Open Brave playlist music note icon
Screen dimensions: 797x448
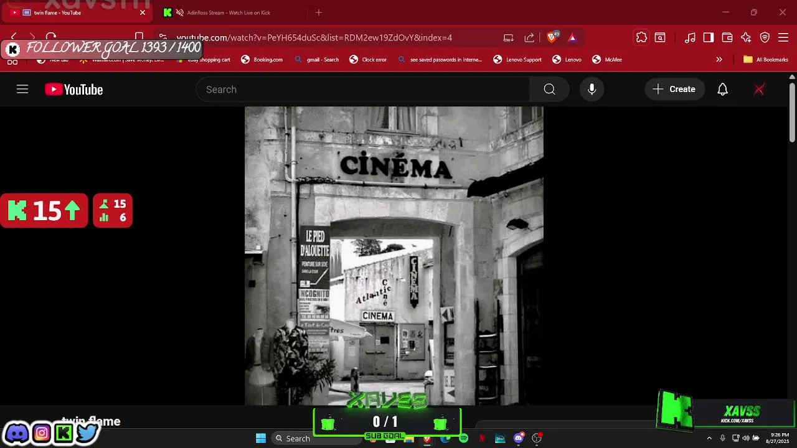[x=690, y=38]
